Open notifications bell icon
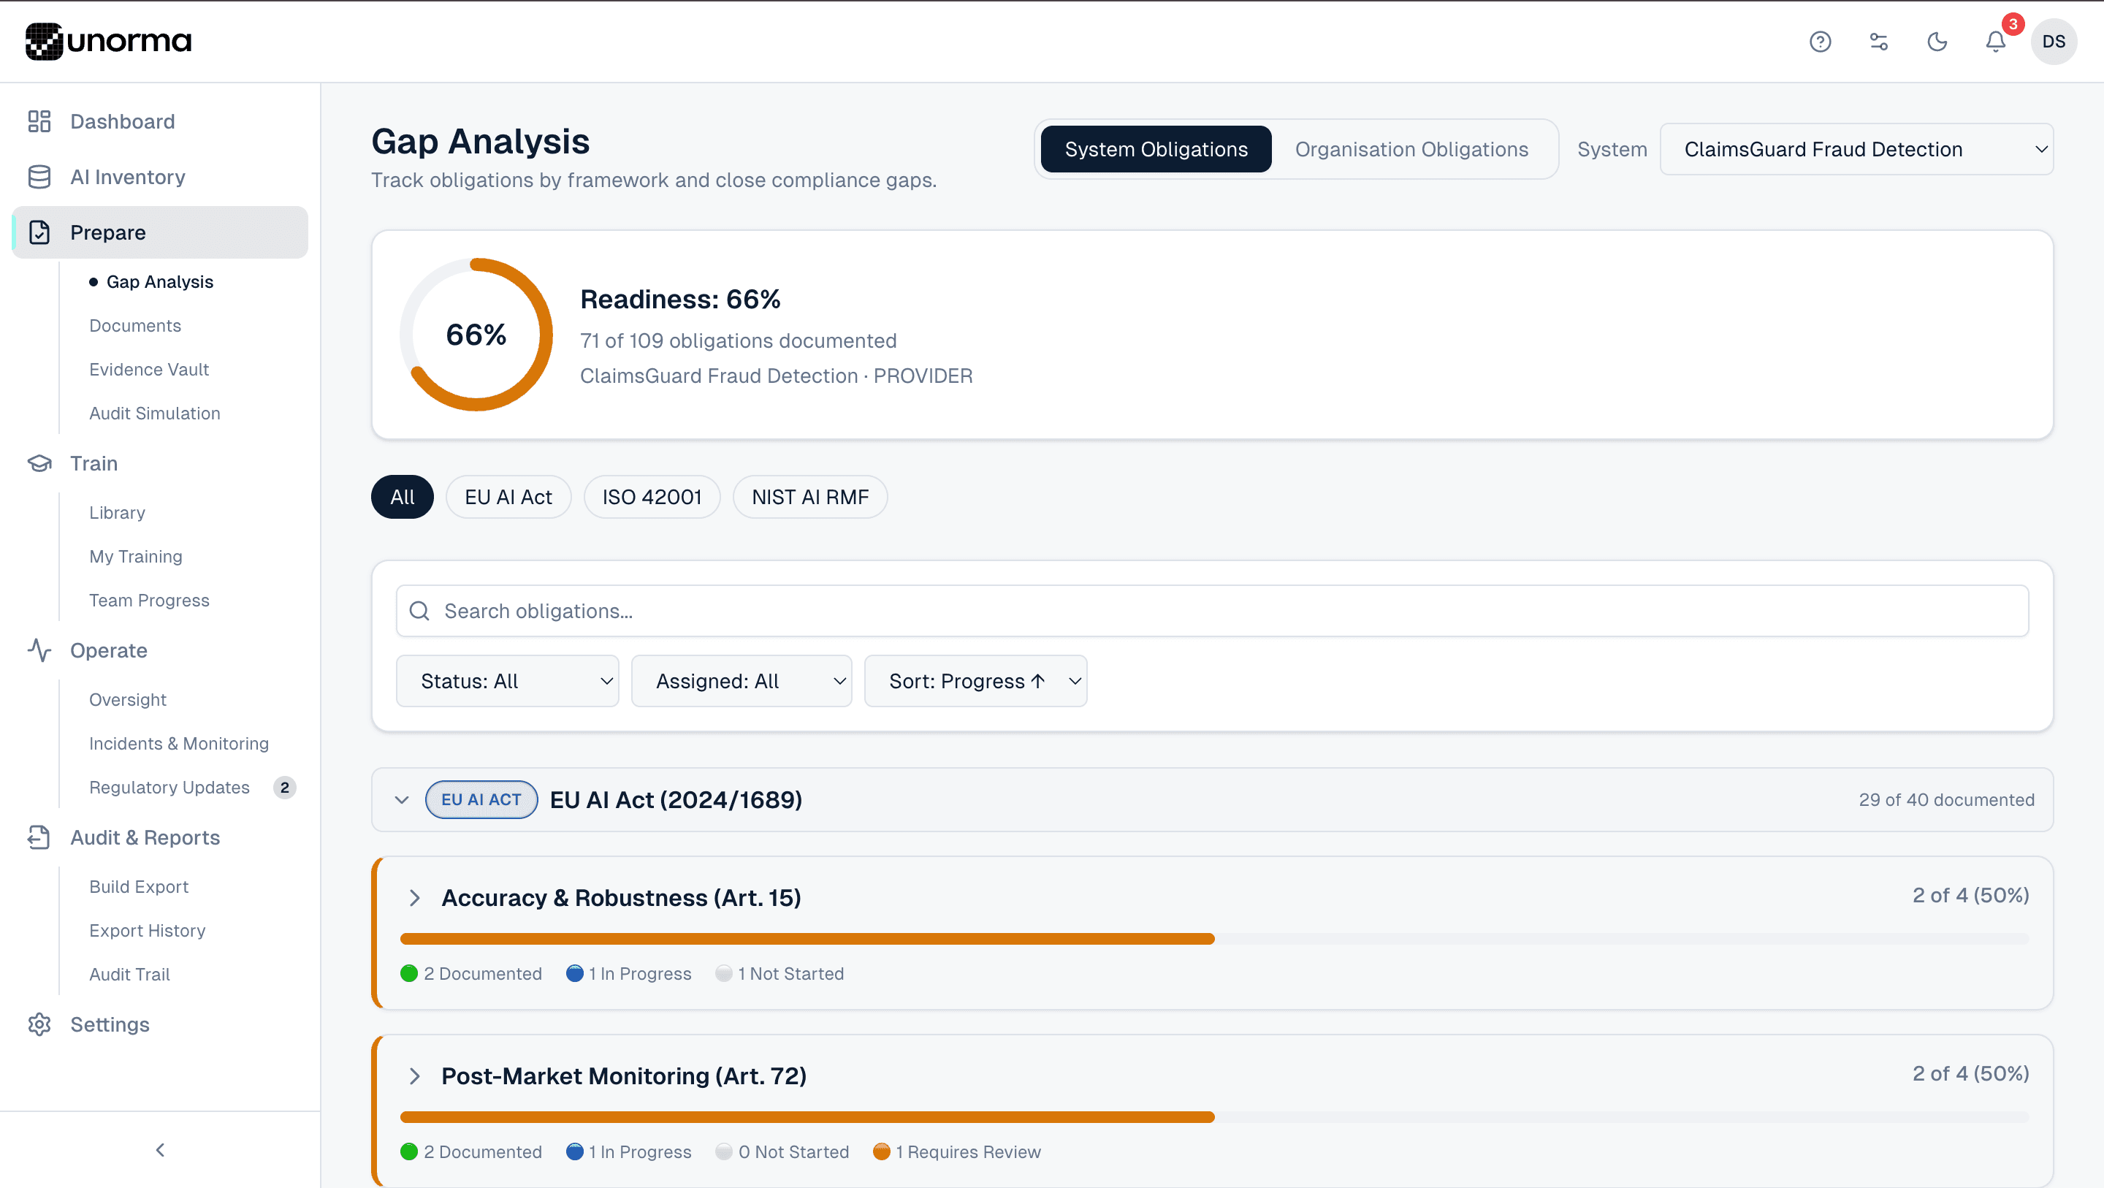This screenshot has height=1188, width=2104. click(1995, 42)
